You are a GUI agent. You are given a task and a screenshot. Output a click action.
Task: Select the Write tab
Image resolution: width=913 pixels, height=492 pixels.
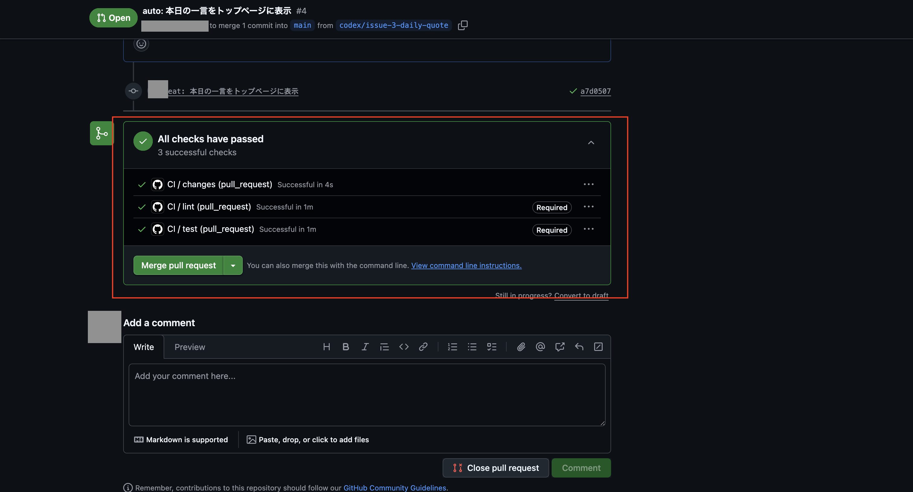(x=143, y=347)
